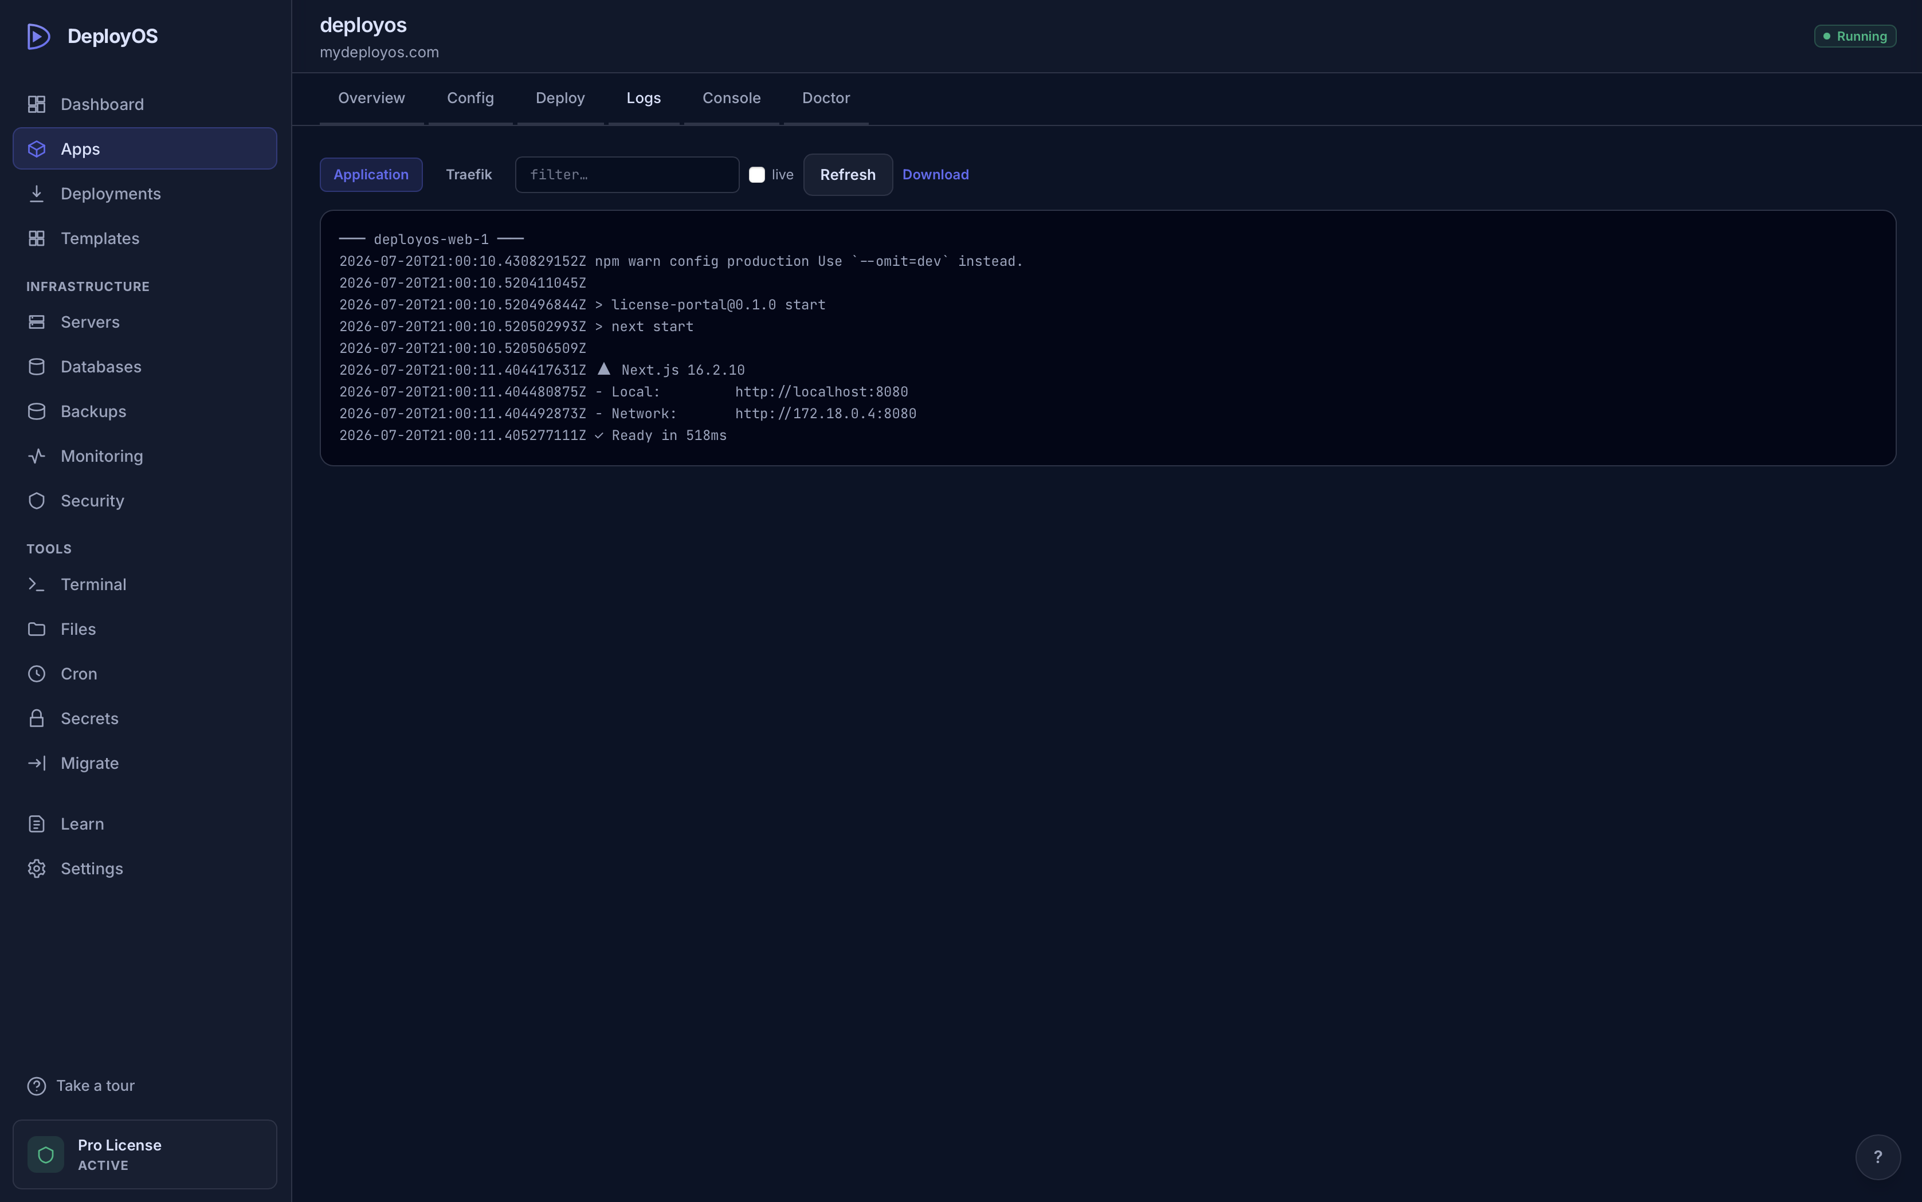The image size is (1922, 1202).
Task: Click the 'deployos-web-1' log header
Action: point(431,239)
